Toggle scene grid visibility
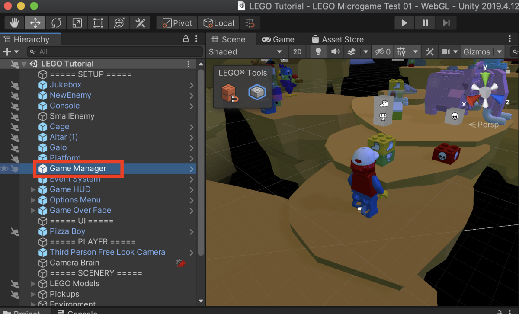519x314 pixels. pos(401,52)
